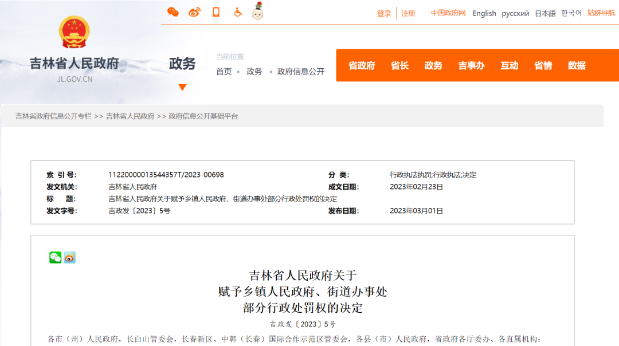Switch to the English language version
The height and width of the screenshot is (346, 619).
pos(484,13)
